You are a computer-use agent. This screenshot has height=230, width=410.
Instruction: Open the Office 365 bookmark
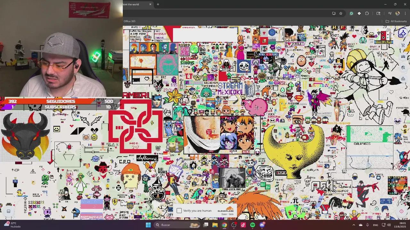(129, 21)
